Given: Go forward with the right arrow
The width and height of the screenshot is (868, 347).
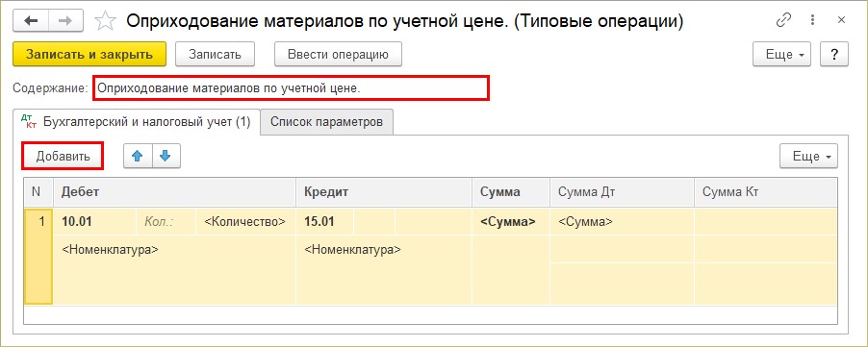Looking at the screenshot, I should (x=65, y=21).
